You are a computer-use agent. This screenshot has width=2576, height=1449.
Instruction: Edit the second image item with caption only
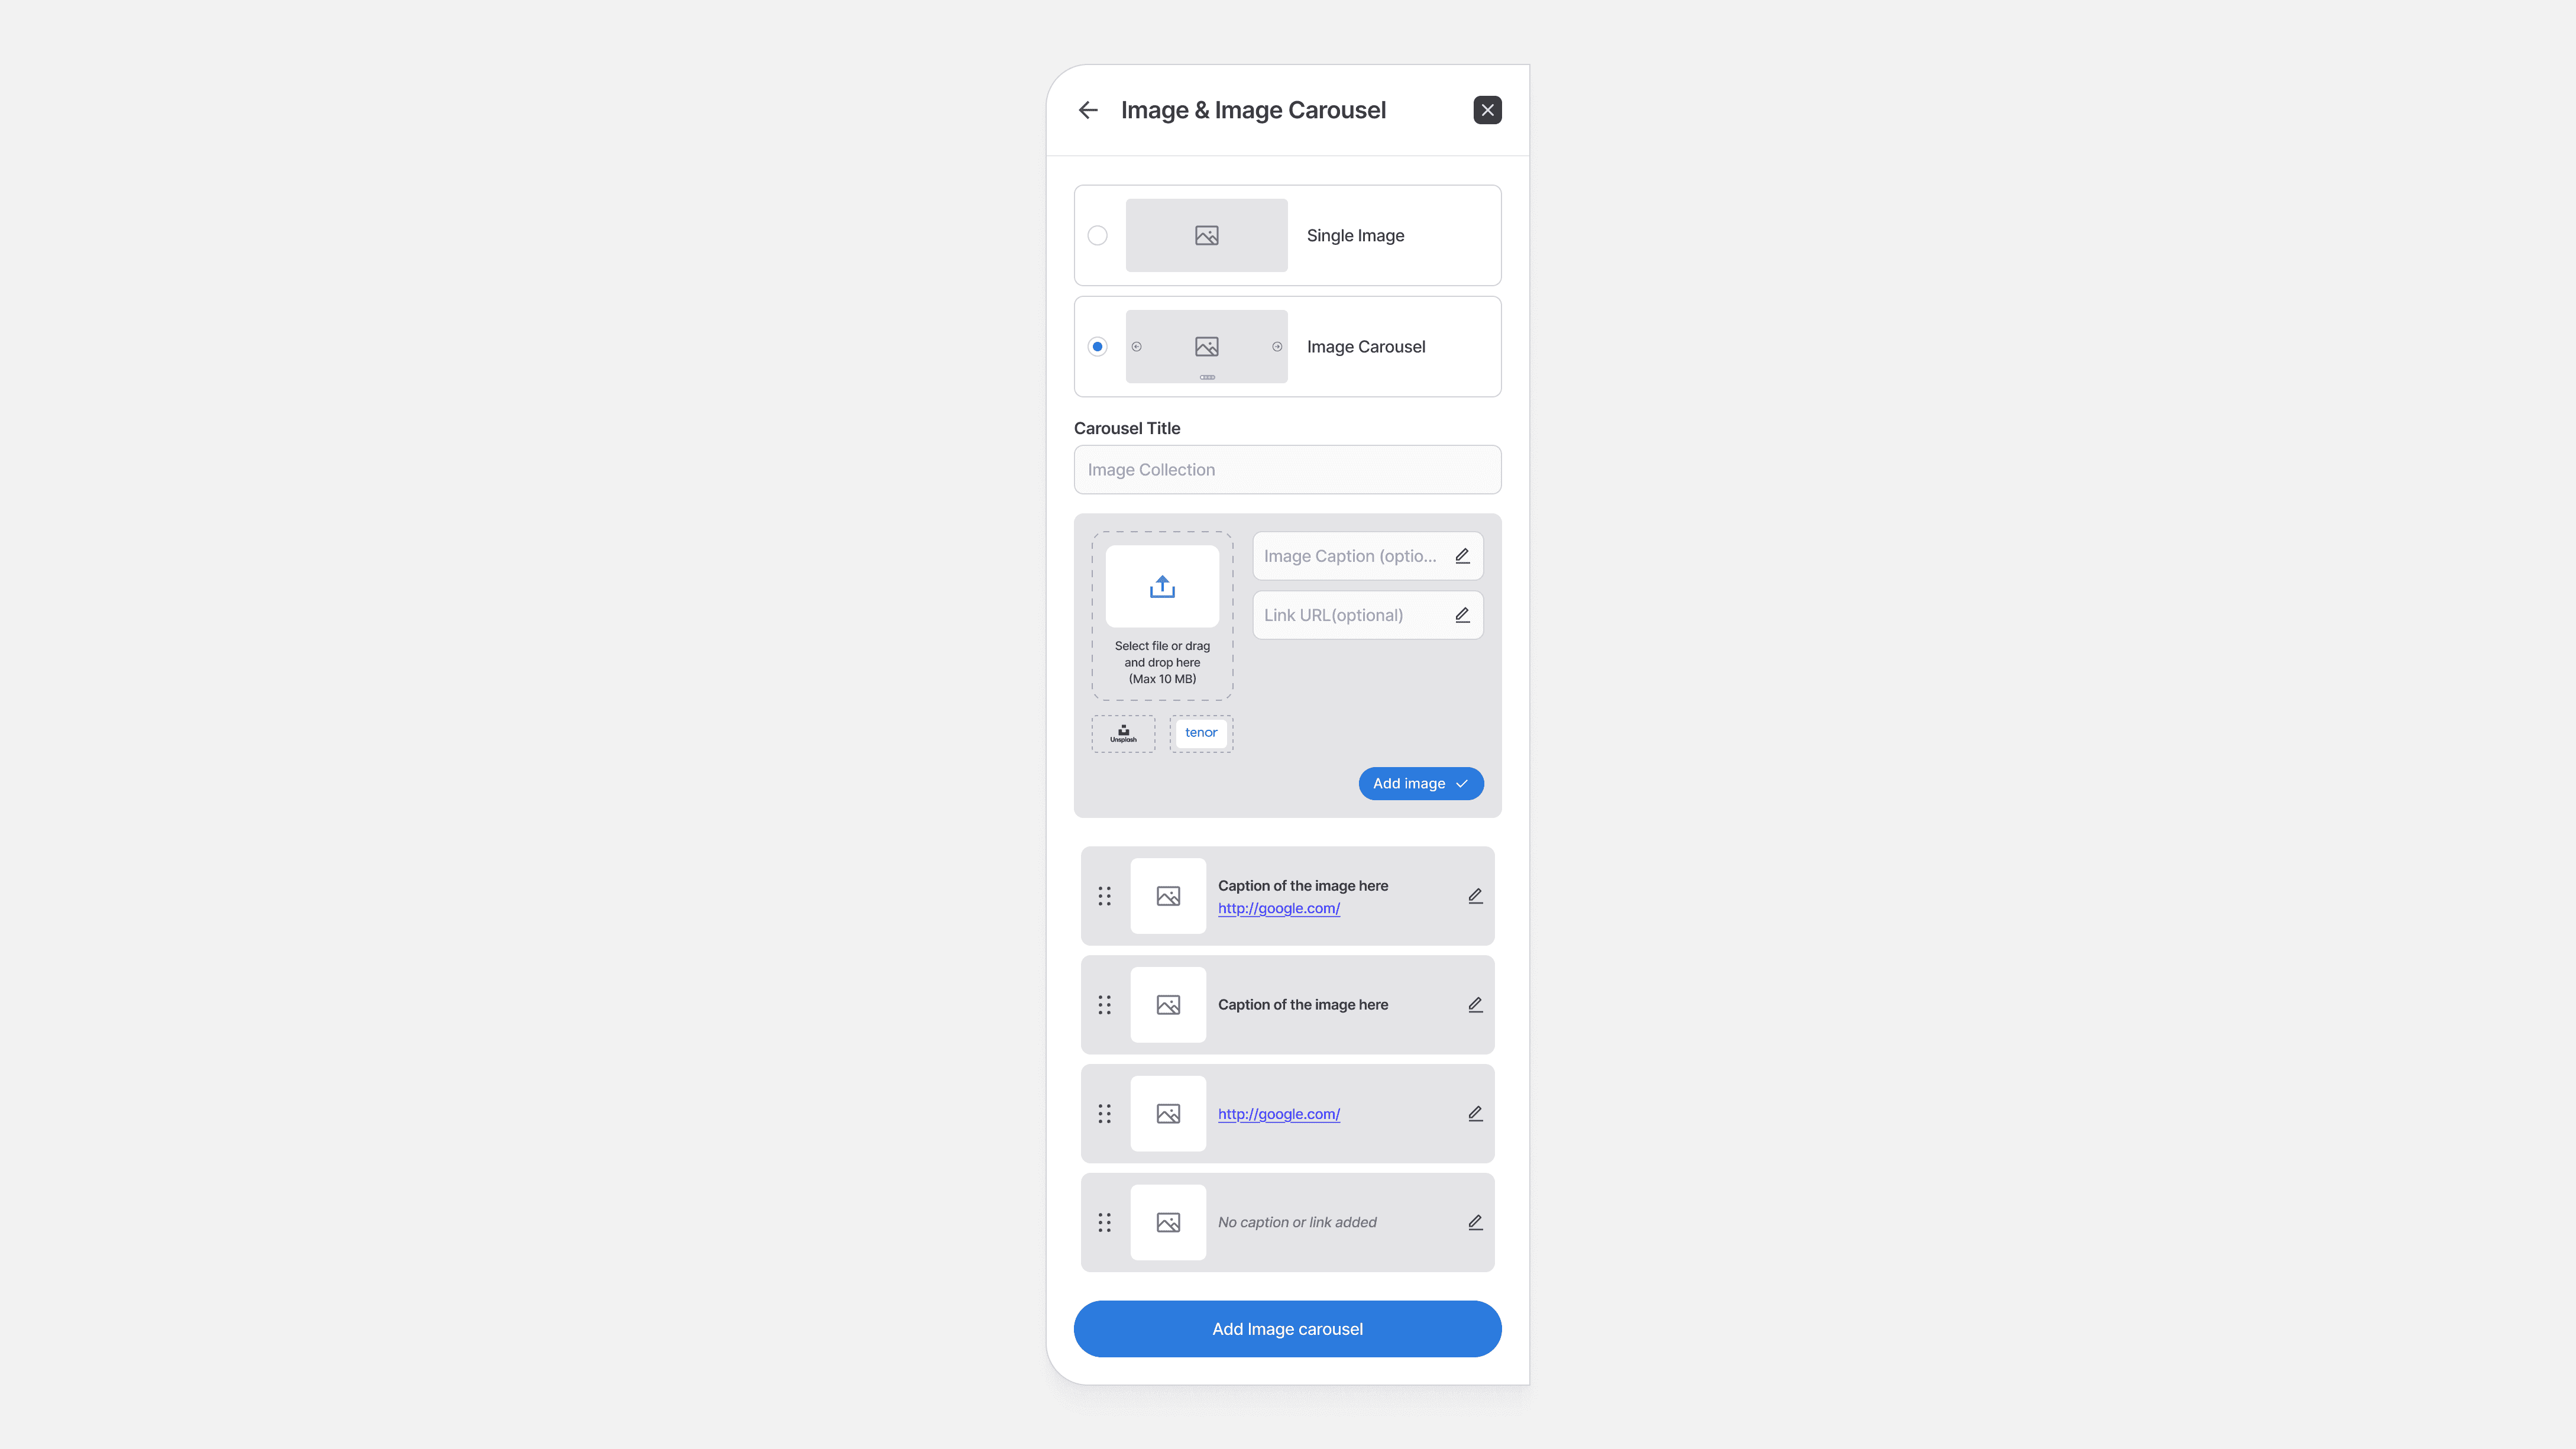pos(1475,1005)
